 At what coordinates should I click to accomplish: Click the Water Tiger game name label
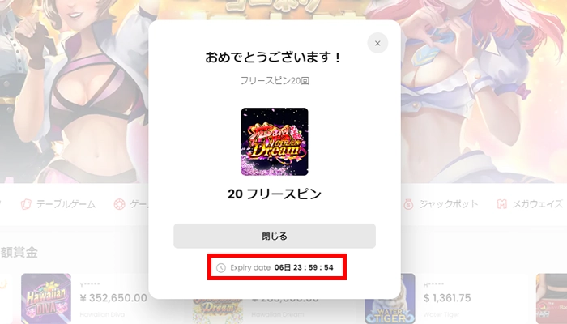(x=441, y=314)
